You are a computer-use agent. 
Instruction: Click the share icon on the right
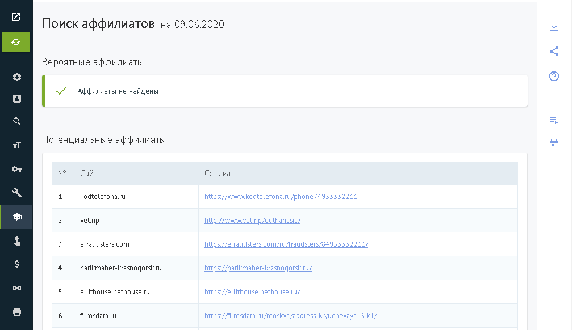pyautogui.click(x=554, y=52)
